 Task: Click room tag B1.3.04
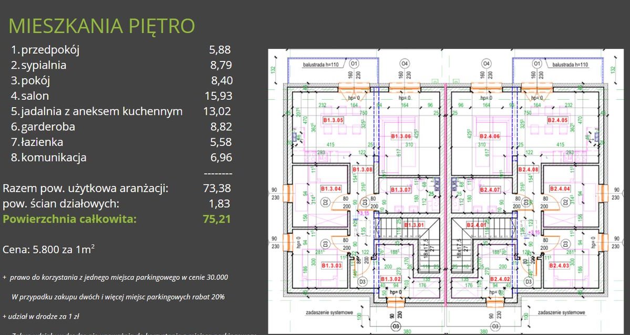pos(331,189)
